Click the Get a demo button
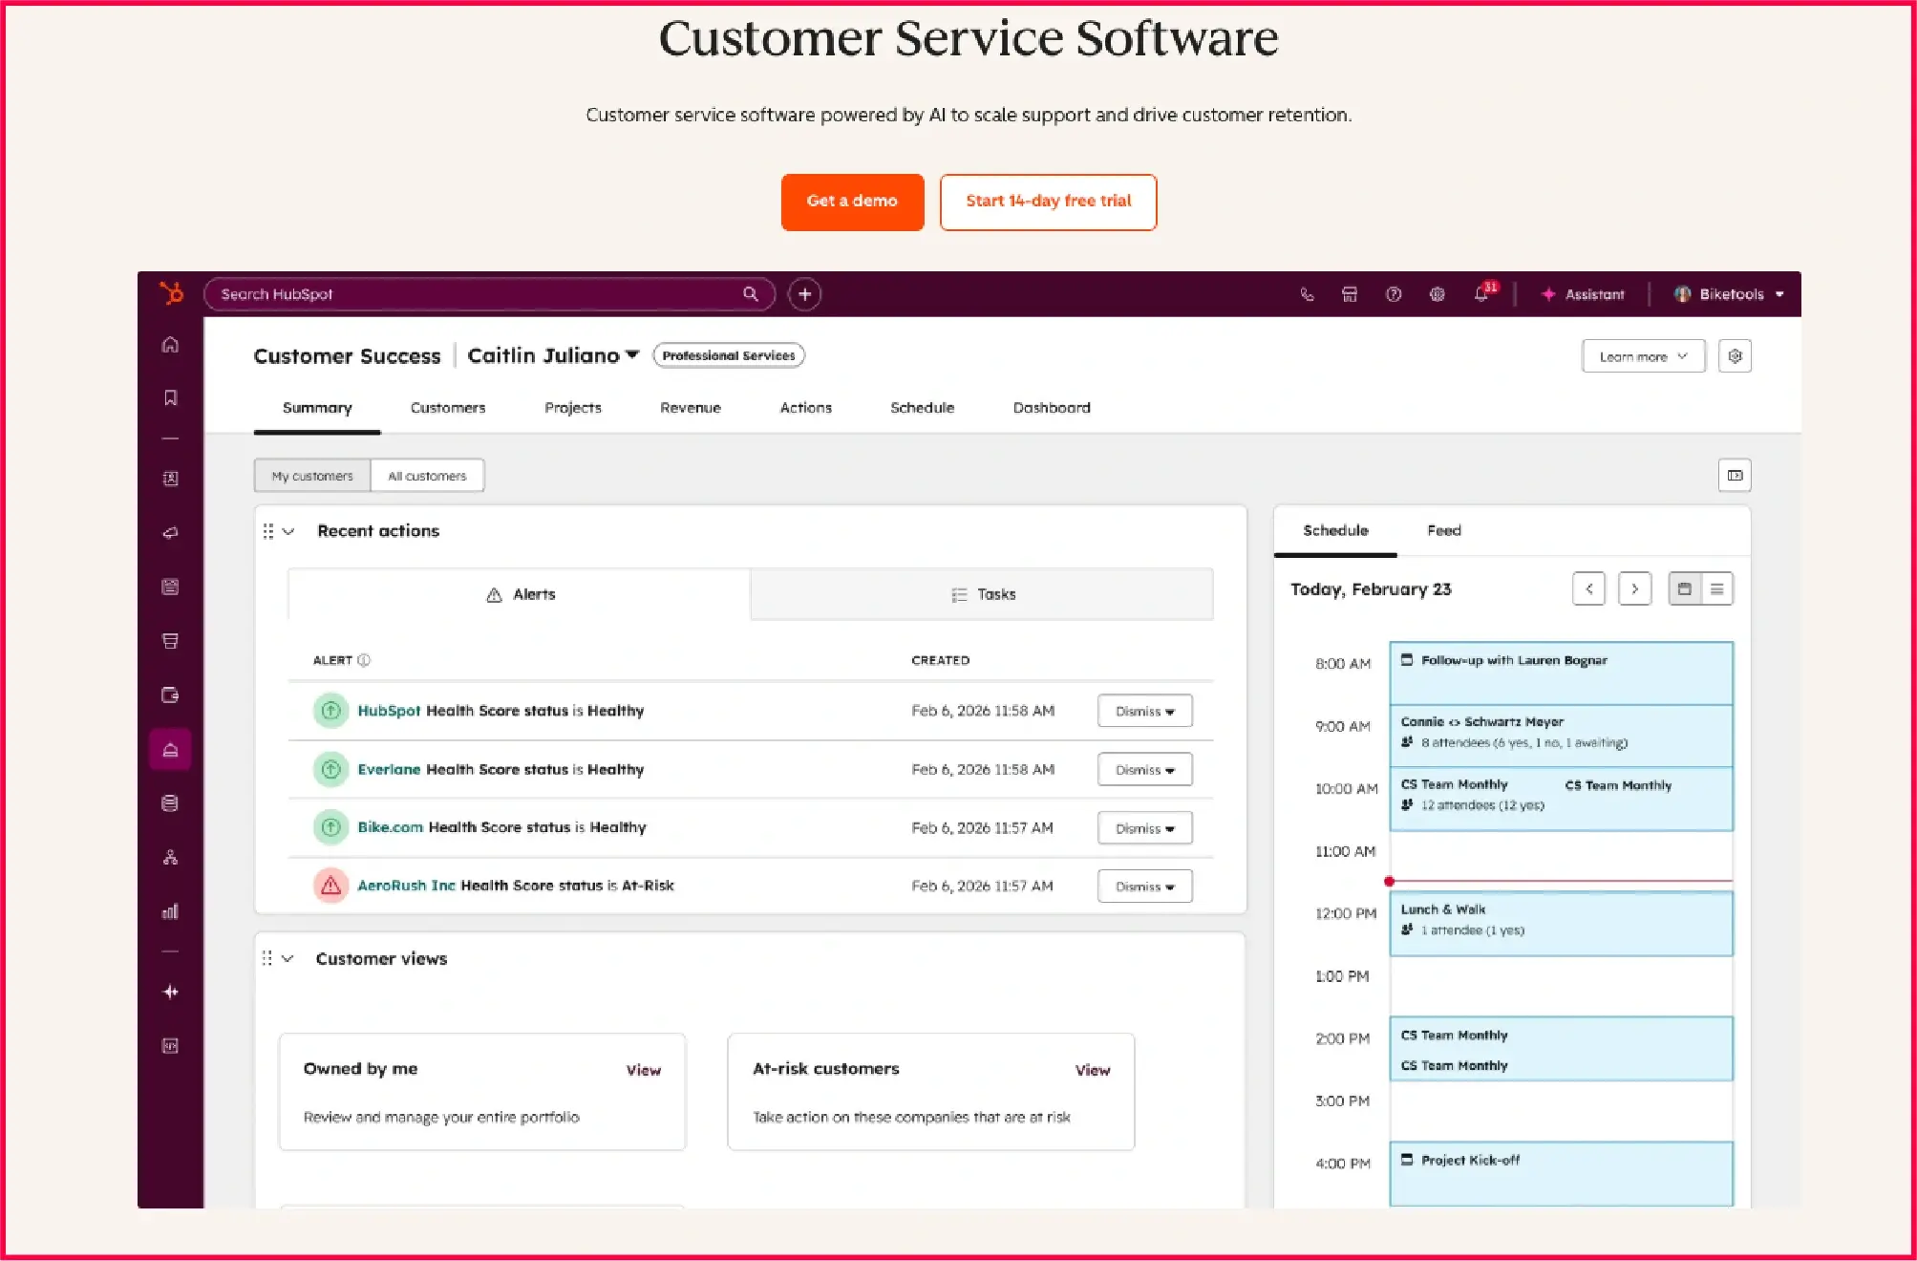The height and width of the screenshot is (1261, 1917). point(852,202)
